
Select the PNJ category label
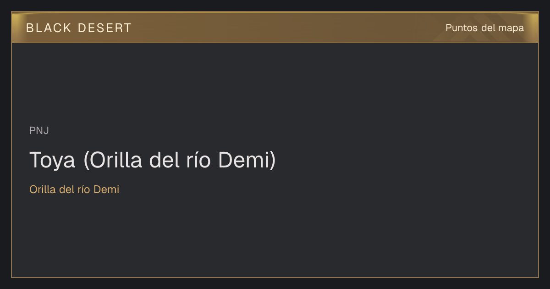click(x=39, y=131)
